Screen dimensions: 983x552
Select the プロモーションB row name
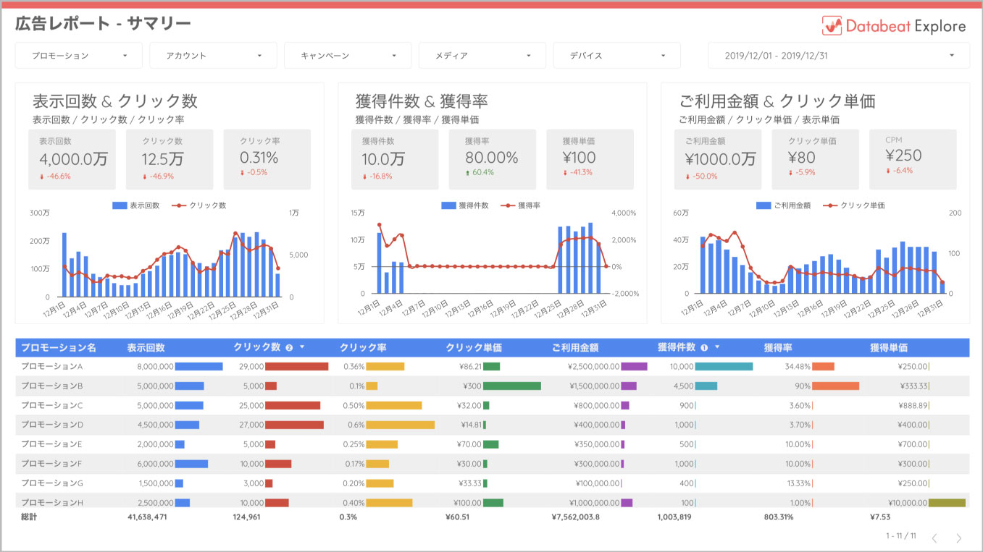click(x=52, y=386)
